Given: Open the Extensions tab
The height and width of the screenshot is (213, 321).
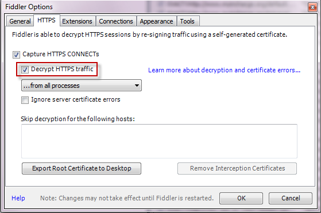Looking at the screenshot, I should pos(77,21).
